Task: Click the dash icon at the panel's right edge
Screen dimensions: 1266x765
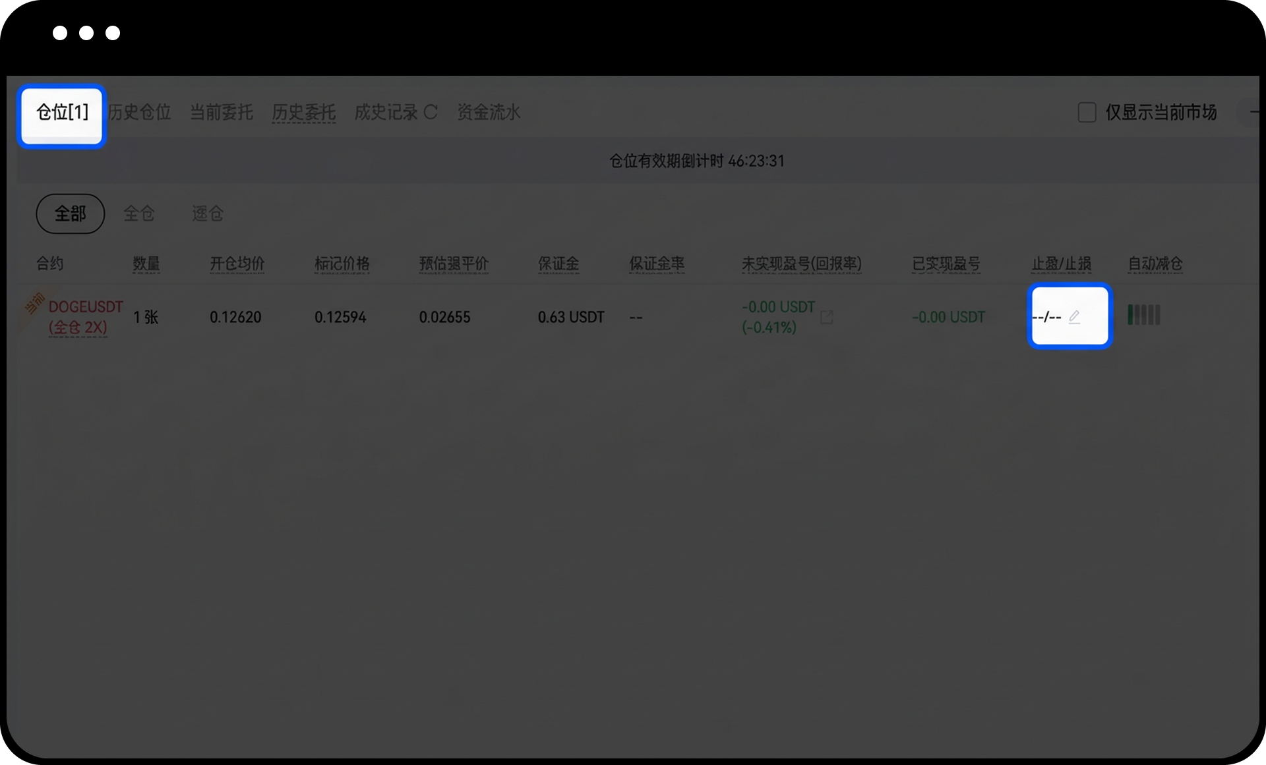Action: (x=1254, y=113)
